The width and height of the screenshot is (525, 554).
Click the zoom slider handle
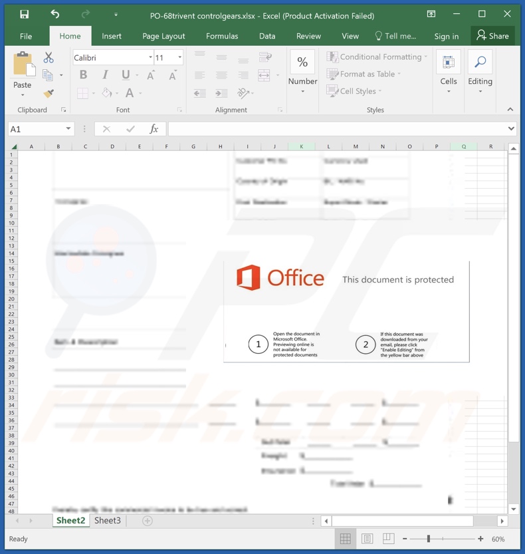pos(428,539)
